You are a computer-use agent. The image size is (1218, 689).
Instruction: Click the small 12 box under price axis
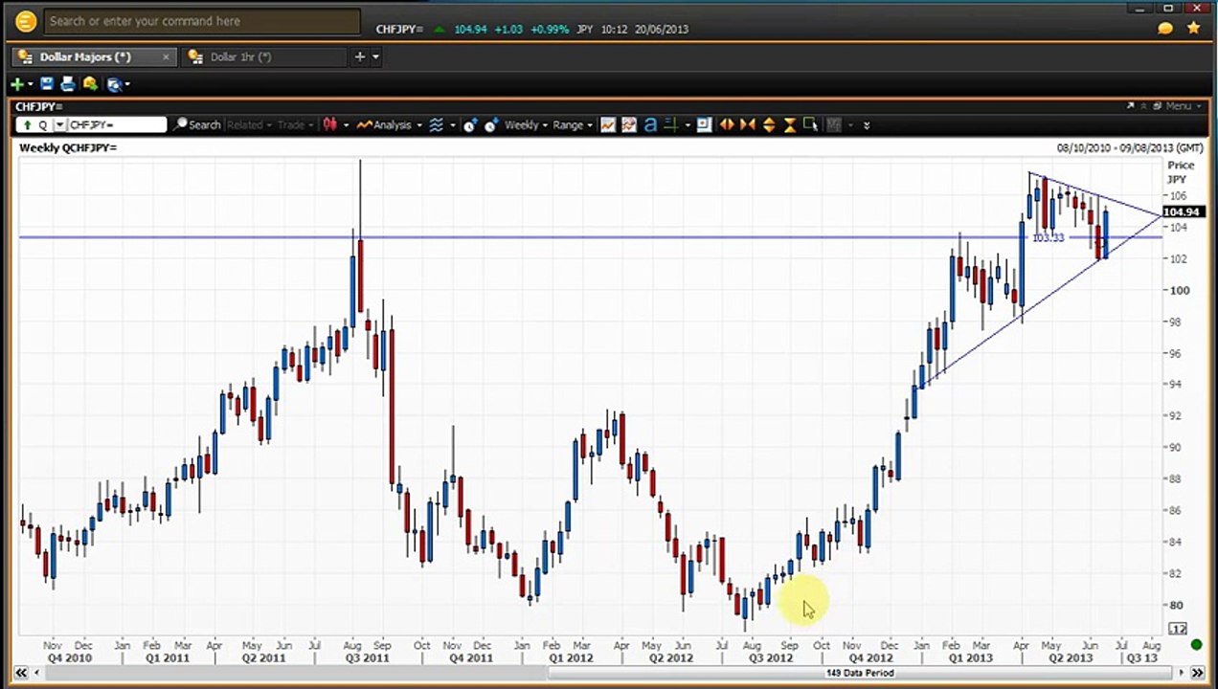click(x=1178, y=629)
